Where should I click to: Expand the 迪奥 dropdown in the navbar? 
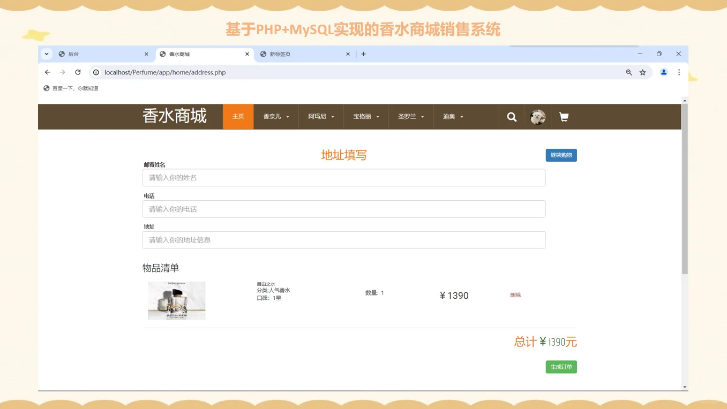pyautogui.click(x=453, y=117)
